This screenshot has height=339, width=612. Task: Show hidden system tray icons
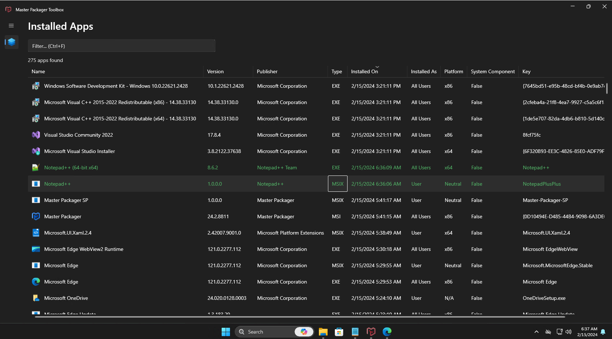537,332
